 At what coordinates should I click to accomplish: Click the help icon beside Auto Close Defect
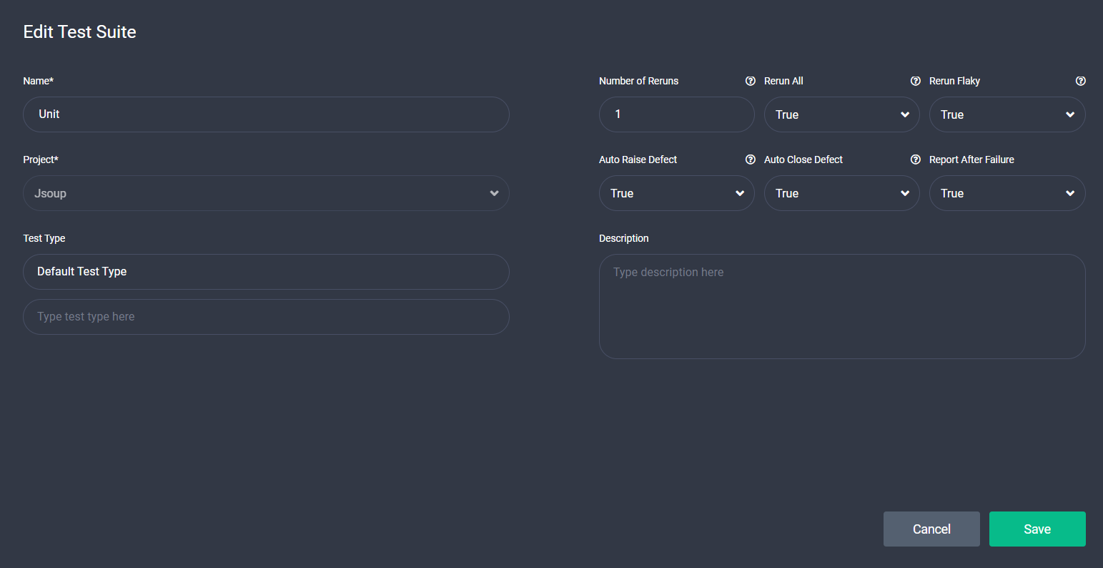pyautogui.click(x=916, y=160)
